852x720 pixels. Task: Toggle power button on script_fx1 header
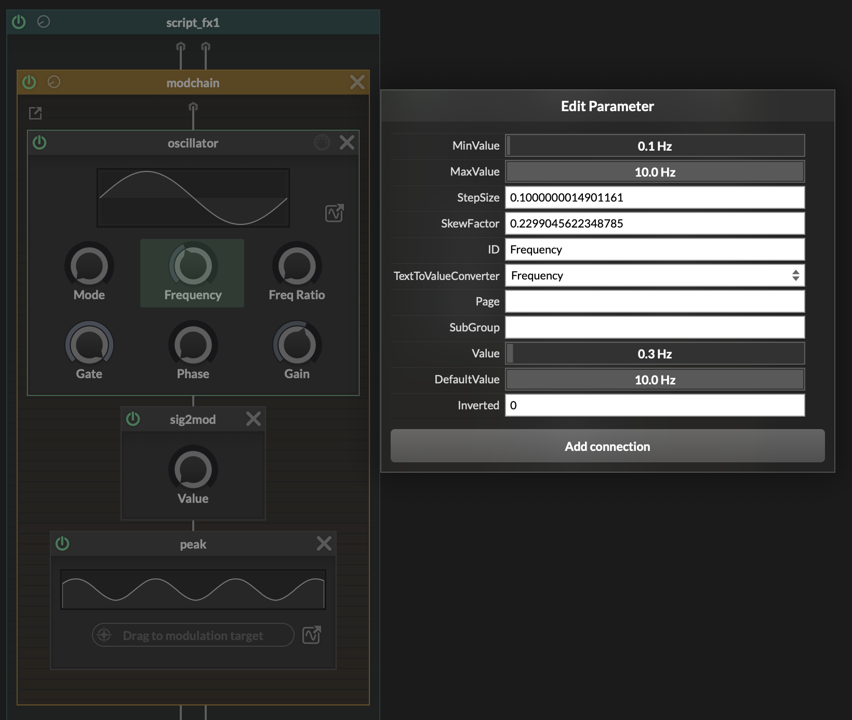[x=19, y=22]
